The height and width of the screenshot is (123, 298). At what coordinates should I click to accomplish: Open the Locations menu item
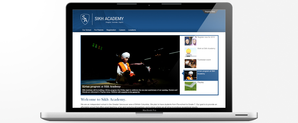tap(132, 30)
